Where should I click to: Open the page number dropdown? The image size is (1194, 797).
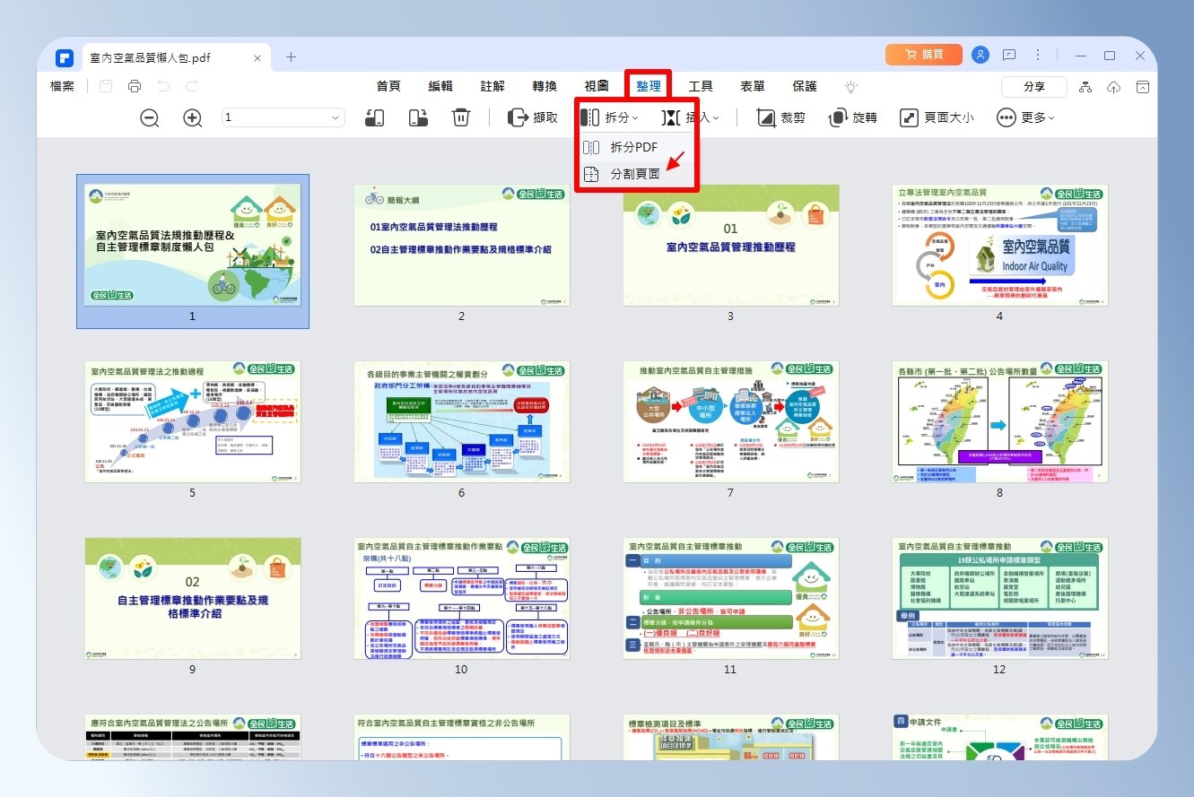pyautogui.click(x=283, y=117)
